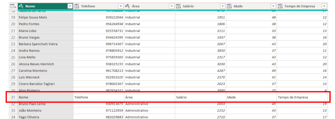Click the salary value 3111

[x=221, y=31]
